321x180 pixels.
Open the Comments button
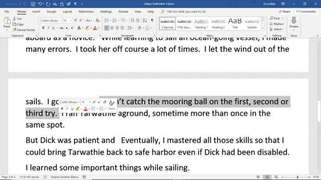pos(306,12)
